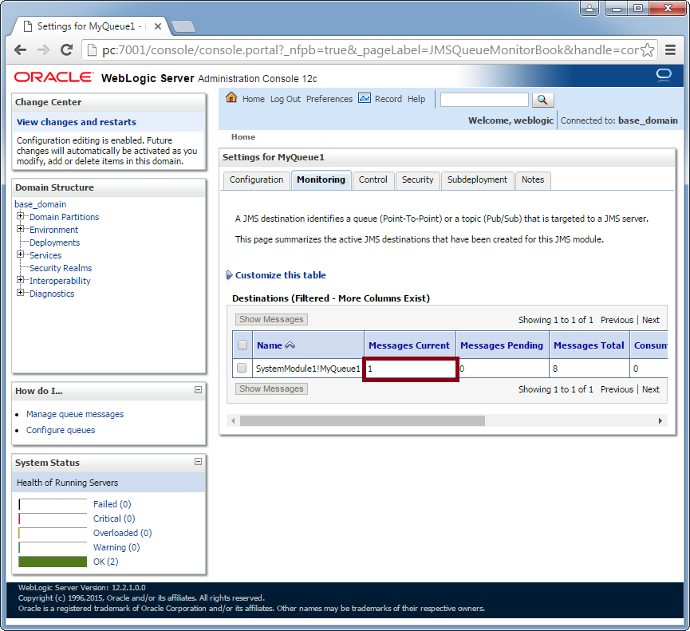This screenshot has height=631, width=690.
Task: Close the Settings for MyQueue1 tab
Action: click(157, 26)
